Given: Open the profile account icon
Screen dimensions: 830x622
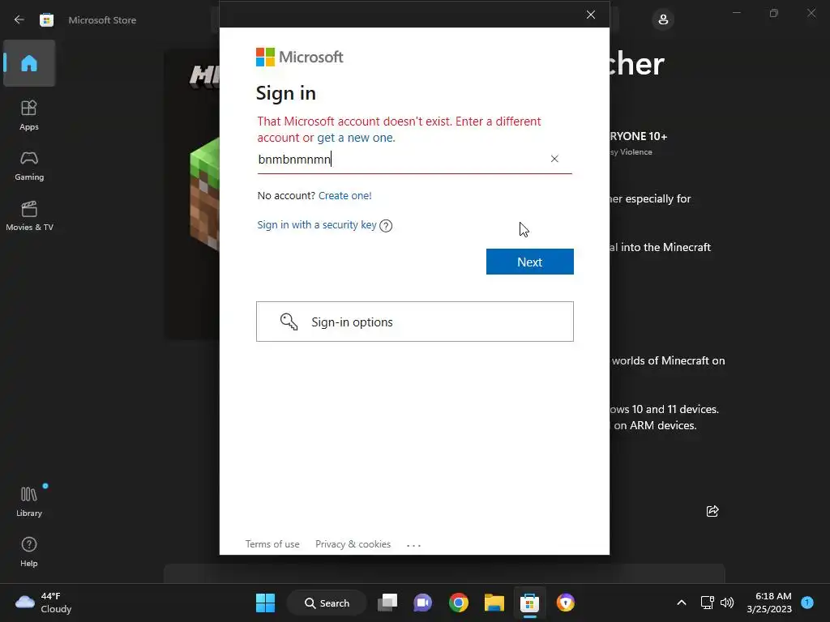Looking at the screenshot, I should (x=663, y=19).
